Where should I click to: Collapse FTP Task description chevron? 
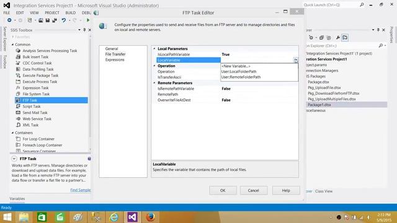(14, 159)
